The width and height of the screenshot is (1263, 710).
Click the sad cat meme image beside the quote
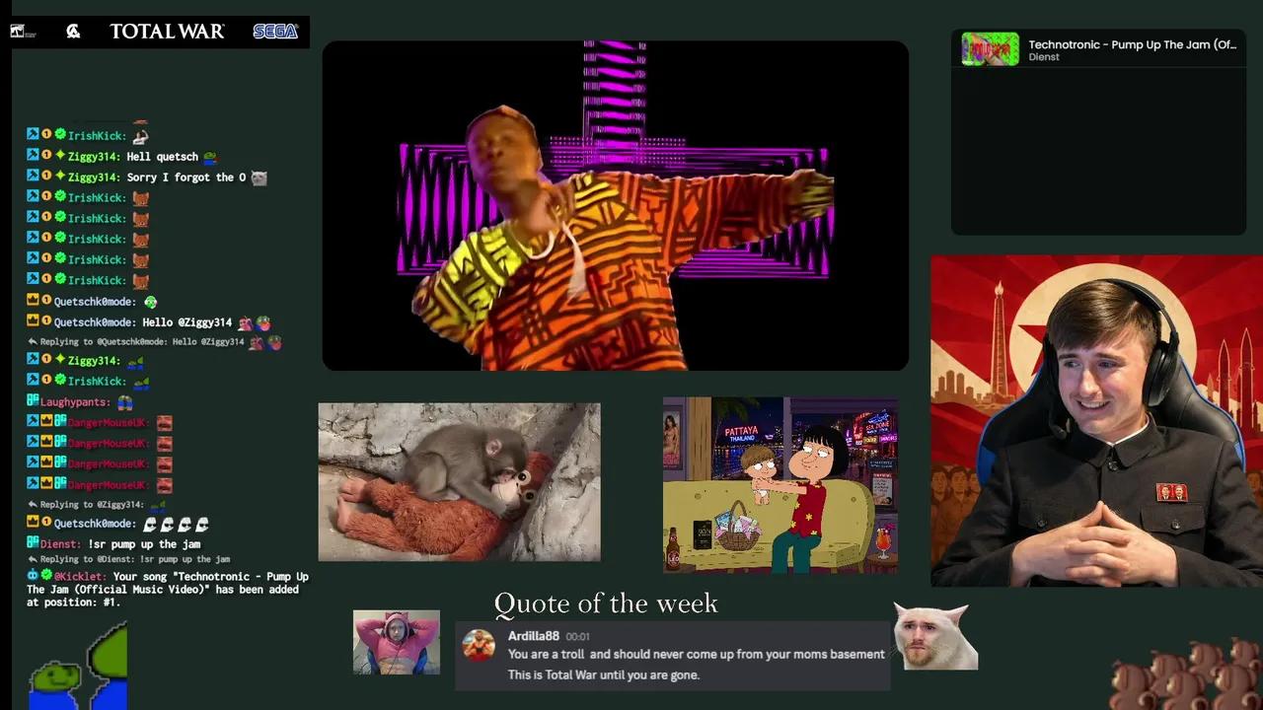[934, 637]
